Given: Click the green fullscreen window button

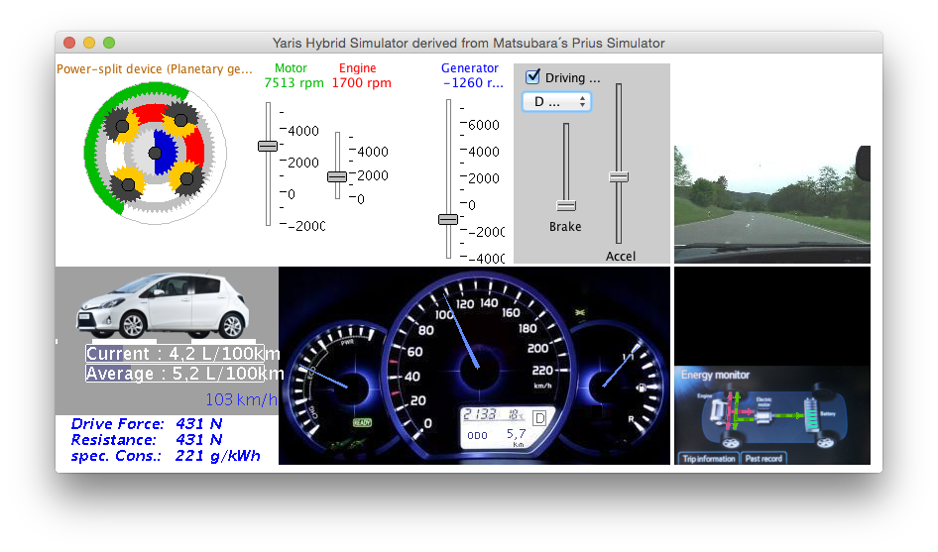Looking at the screenshot, I should [109, 43].
